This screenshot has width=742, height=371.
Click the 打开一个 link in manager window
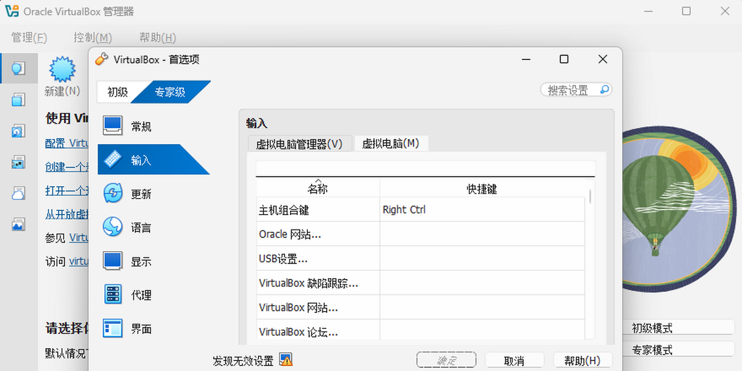[67, 190]
